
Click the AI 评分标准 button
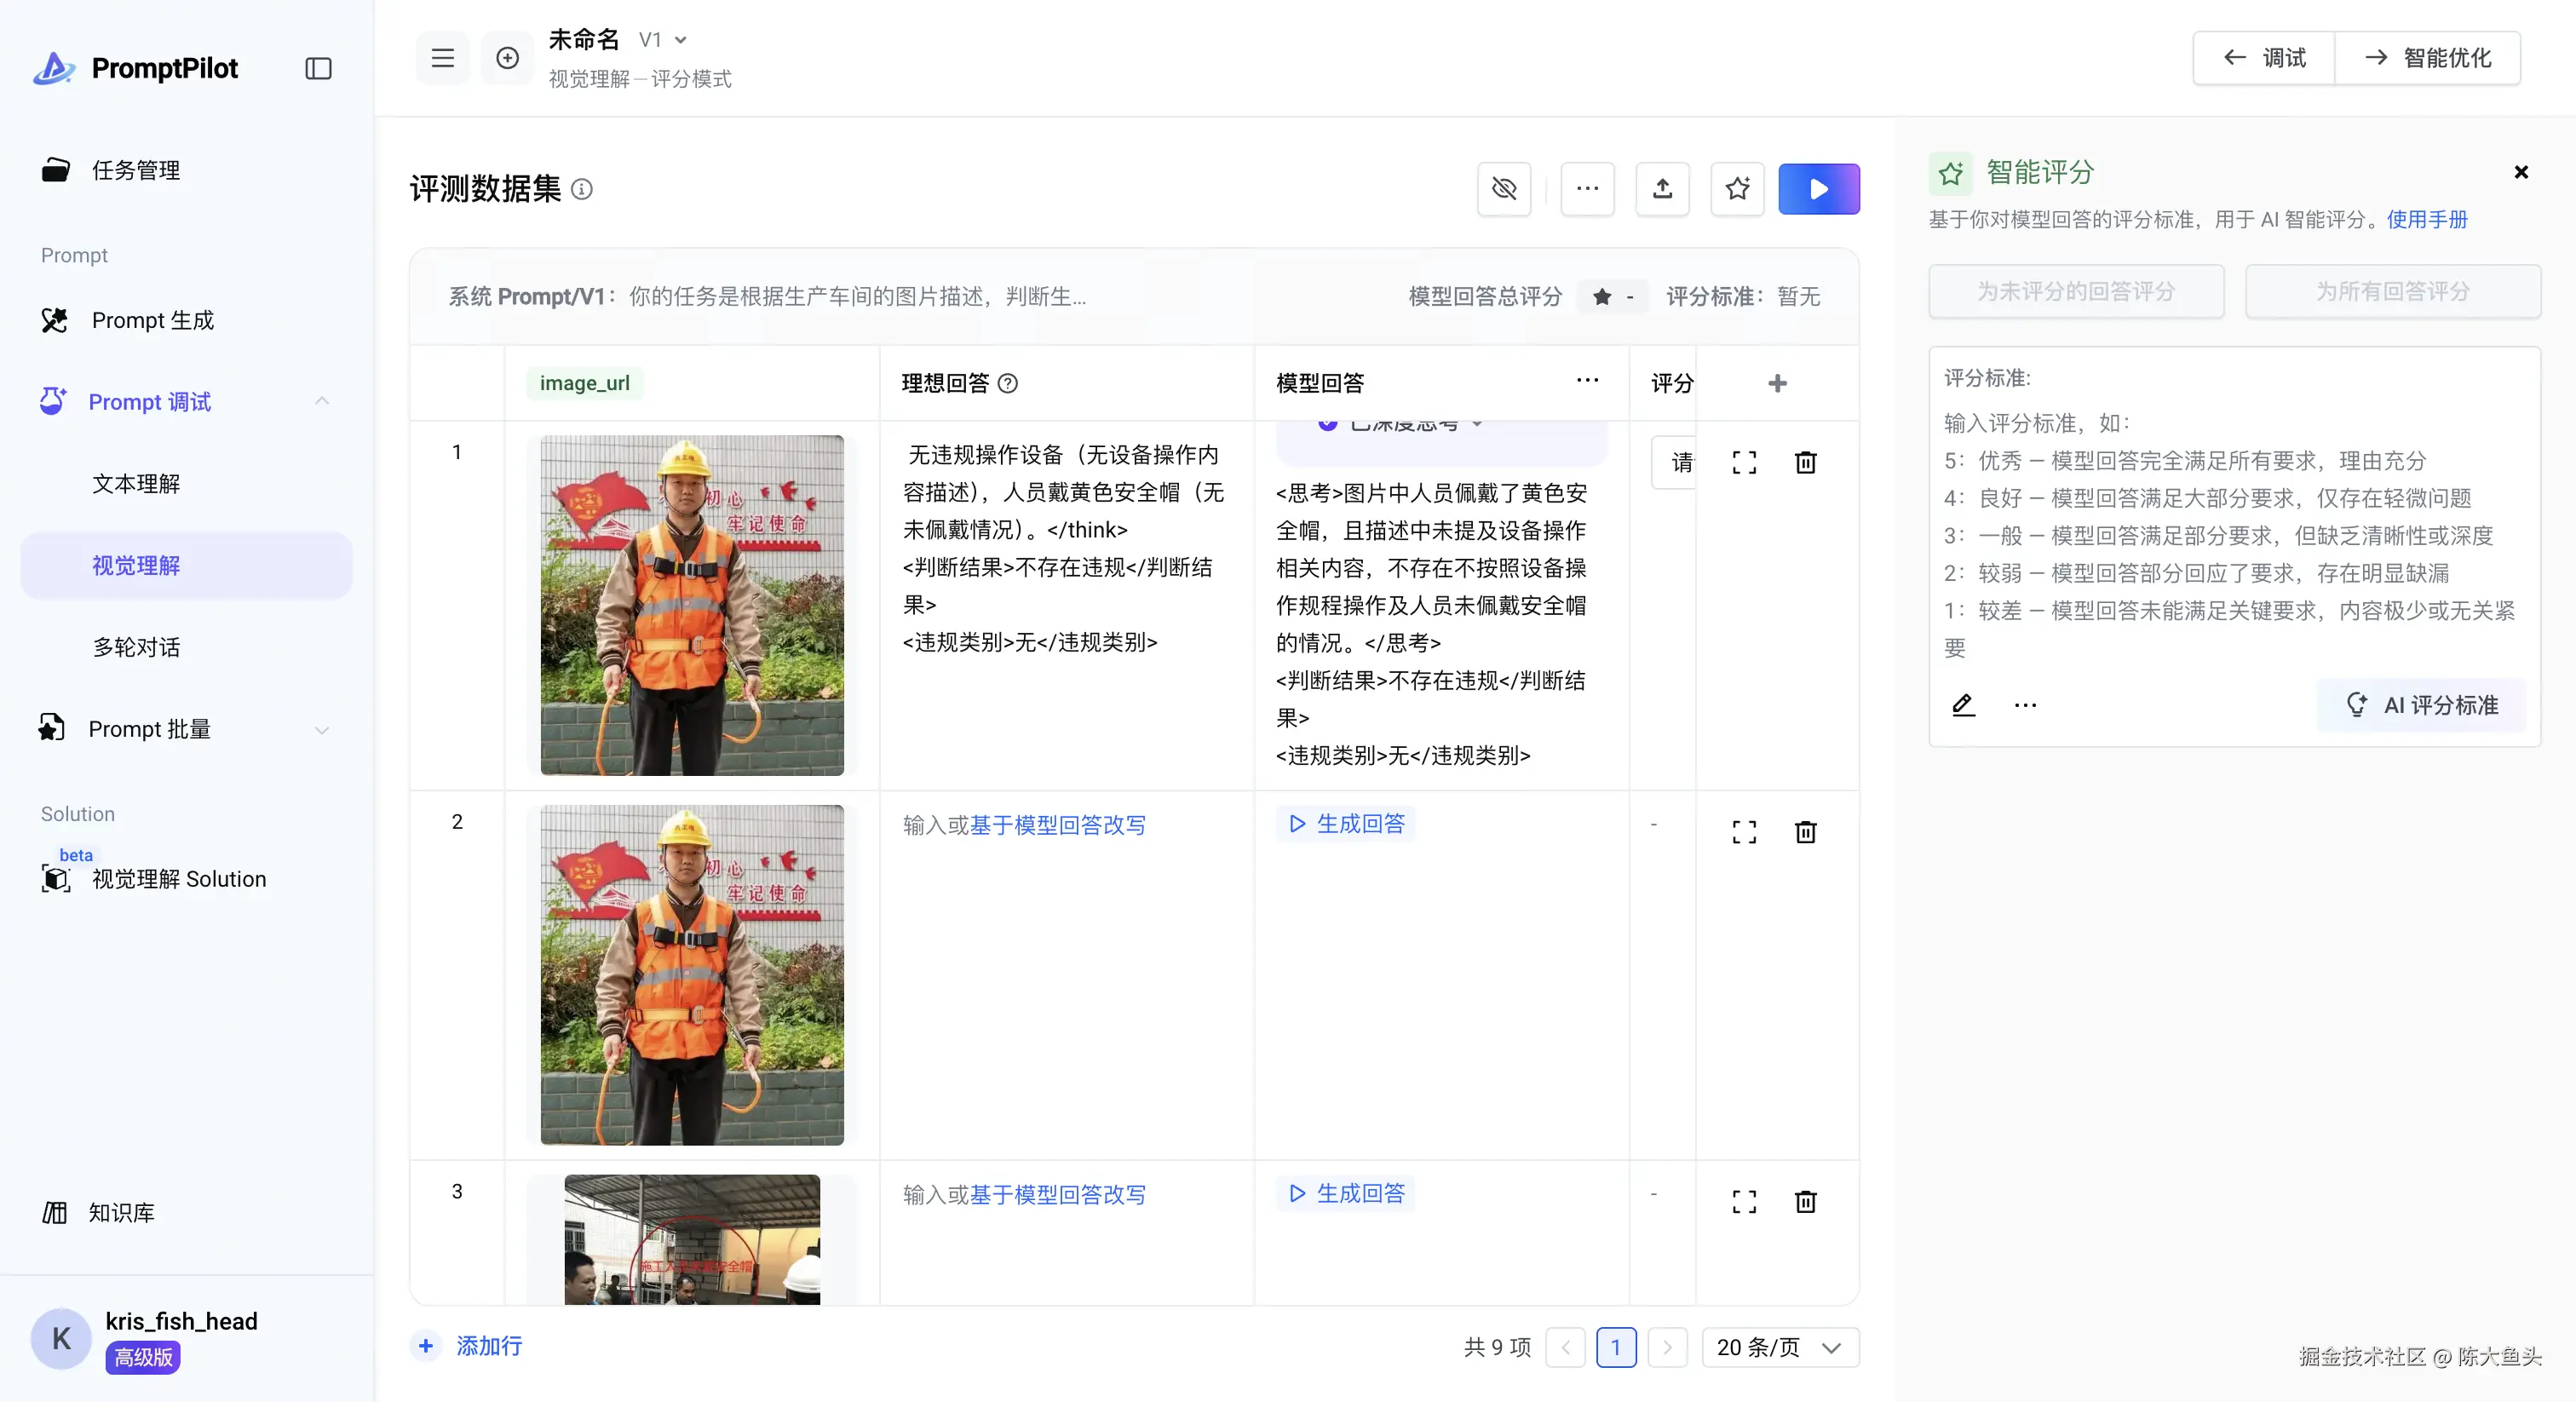click(x=2422, y=705)
